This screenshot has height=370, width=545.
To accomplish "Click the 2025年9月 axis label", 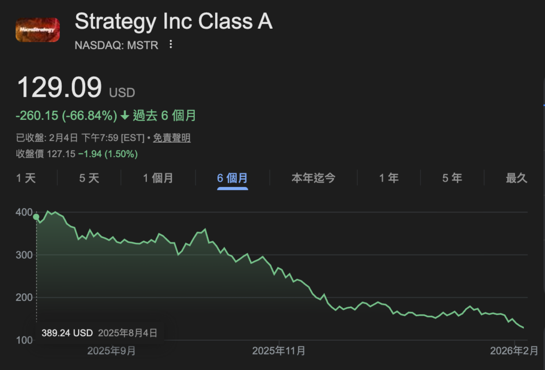I will (111, 351).
